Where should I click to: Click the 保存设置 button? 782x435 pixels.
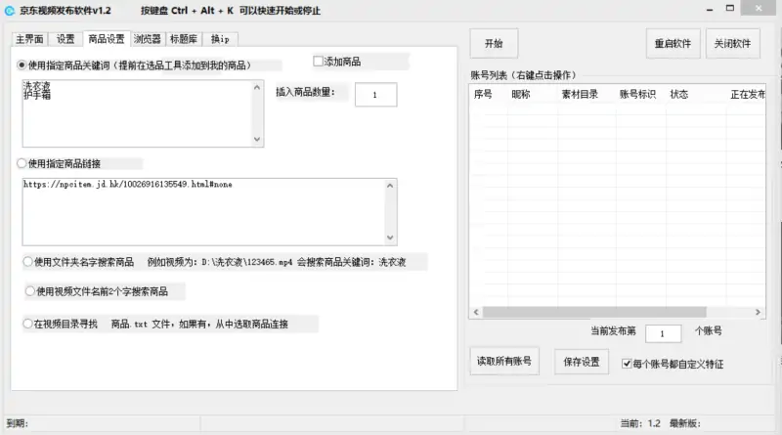(582, 362)
